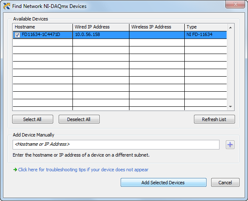Select the 10.0.56.158 IP address cell
This screenshot has height=201, width=248.
click(x=101, y=35)
